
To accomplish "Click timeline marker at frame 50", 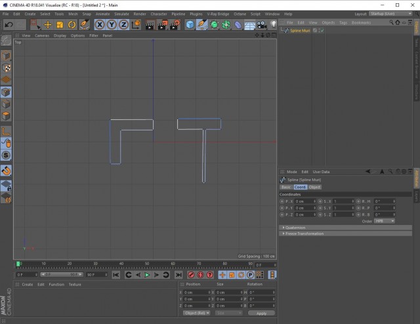I will 147,264.
